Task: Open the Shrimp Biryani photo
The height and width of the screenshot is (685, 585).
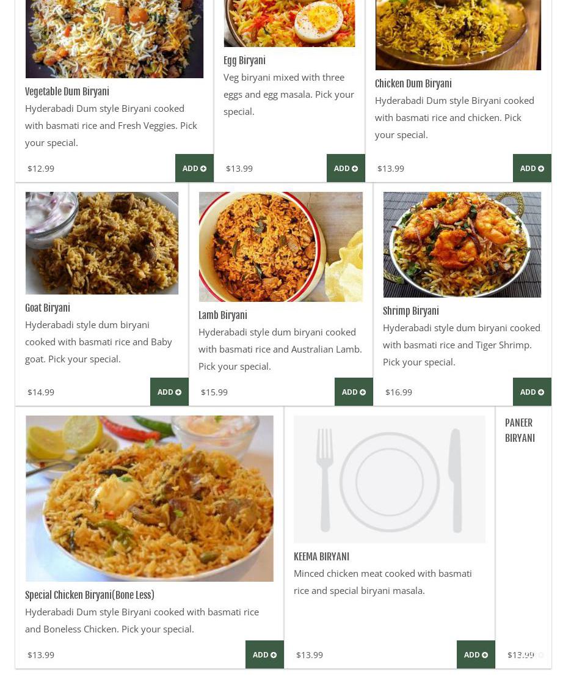Action: 462,244
